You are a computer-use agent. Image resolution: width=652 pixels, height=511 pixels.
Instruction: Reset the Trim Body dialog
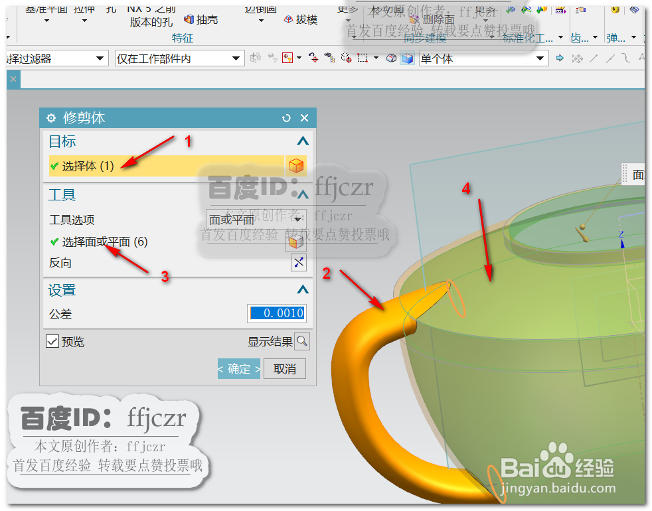point(286,118)
